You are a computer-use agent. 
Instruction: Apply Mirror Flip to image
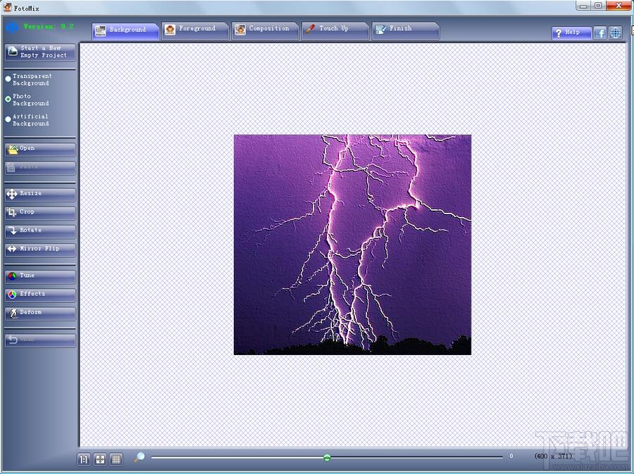(40, 250)
